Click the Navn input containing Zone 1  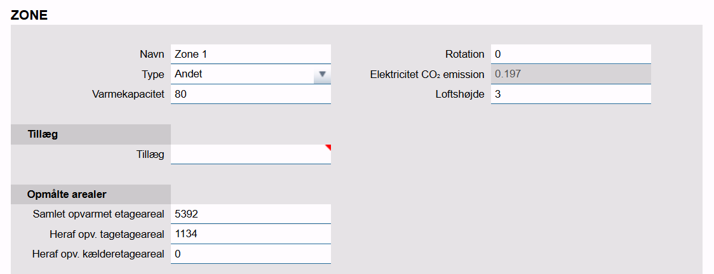coord(250,55)
